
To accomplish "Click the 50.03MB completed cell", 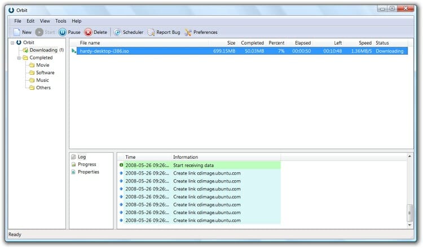I will [254, 51].
